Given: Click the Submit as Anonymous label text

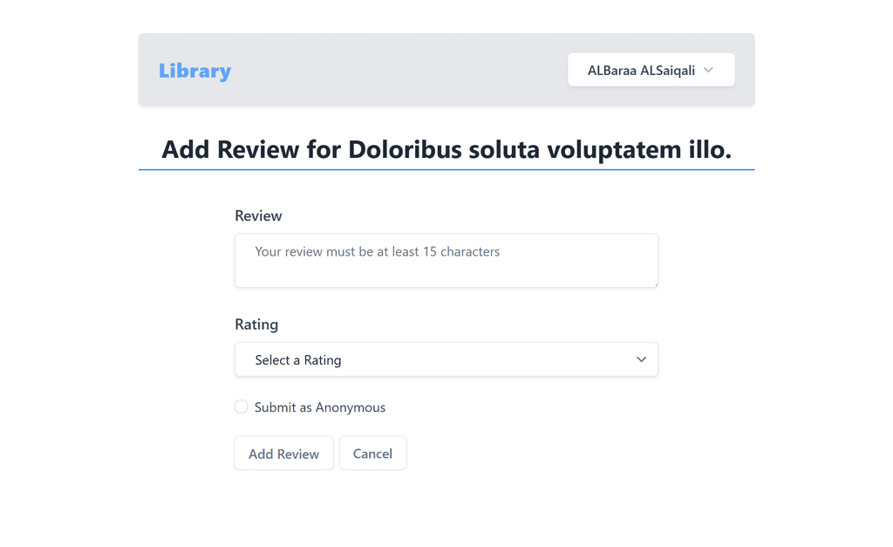Looking at the screenshot, I should [x=319, y=407].
